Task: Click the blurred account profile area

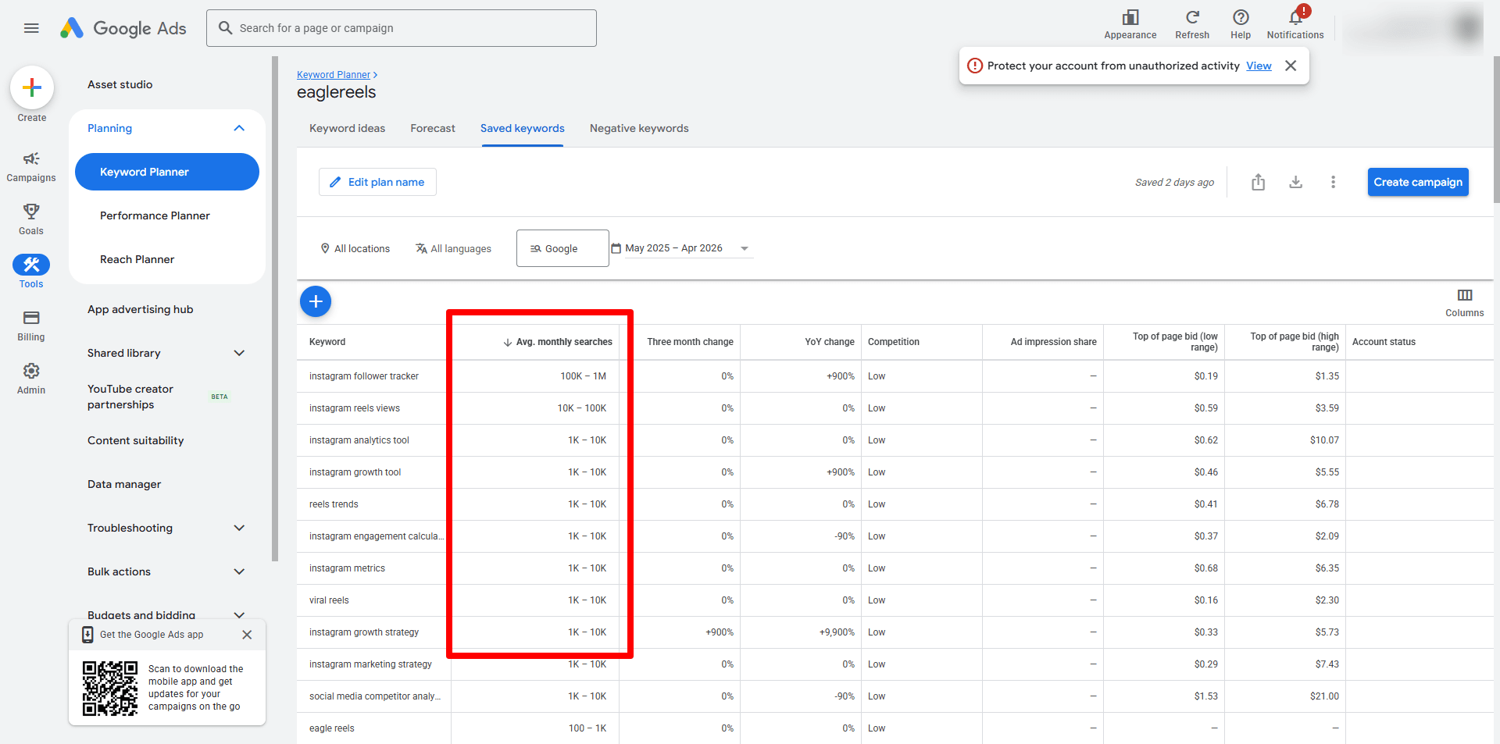Action: 1412,28
